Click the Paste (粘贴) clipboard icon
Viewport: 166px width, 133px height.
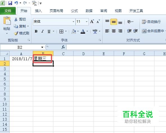7,21
